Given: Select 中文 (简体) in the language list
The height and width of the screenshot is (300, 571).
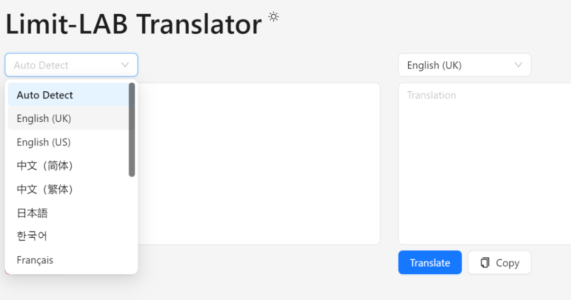Looking at the screenshot, I should (x=45, y=166).
